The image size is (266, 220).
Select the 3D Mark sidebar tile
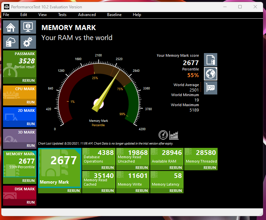(20, 136)
